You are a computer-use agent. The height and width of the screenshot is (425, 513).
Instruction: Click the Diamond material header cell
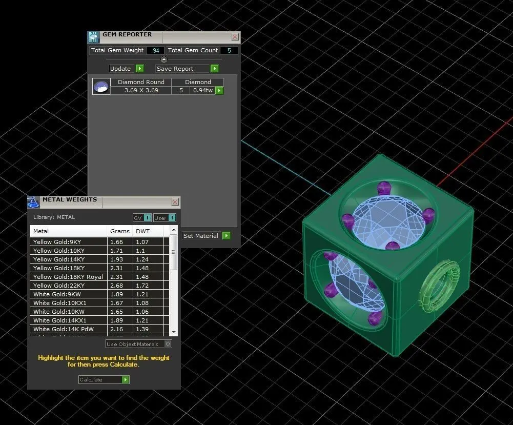pyautogui.click(x=198, y=82)
